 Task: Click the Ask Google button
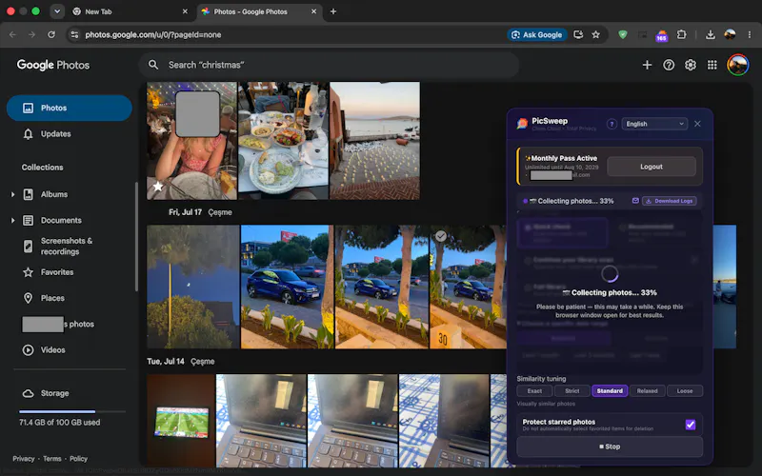coord(537,34)
